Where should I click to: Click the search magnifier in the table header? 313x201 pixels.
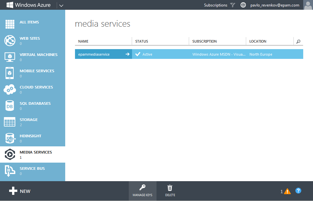pyautogui.click(x=298, y=41)
